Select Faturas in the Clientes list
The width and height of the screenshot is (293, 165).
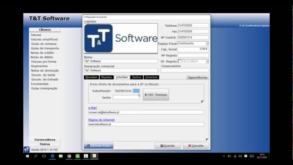coord(36,35)
